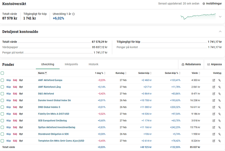Sort funds by Värde column
This screenshot has width=225, height=151.
click(x=196, y=73)
